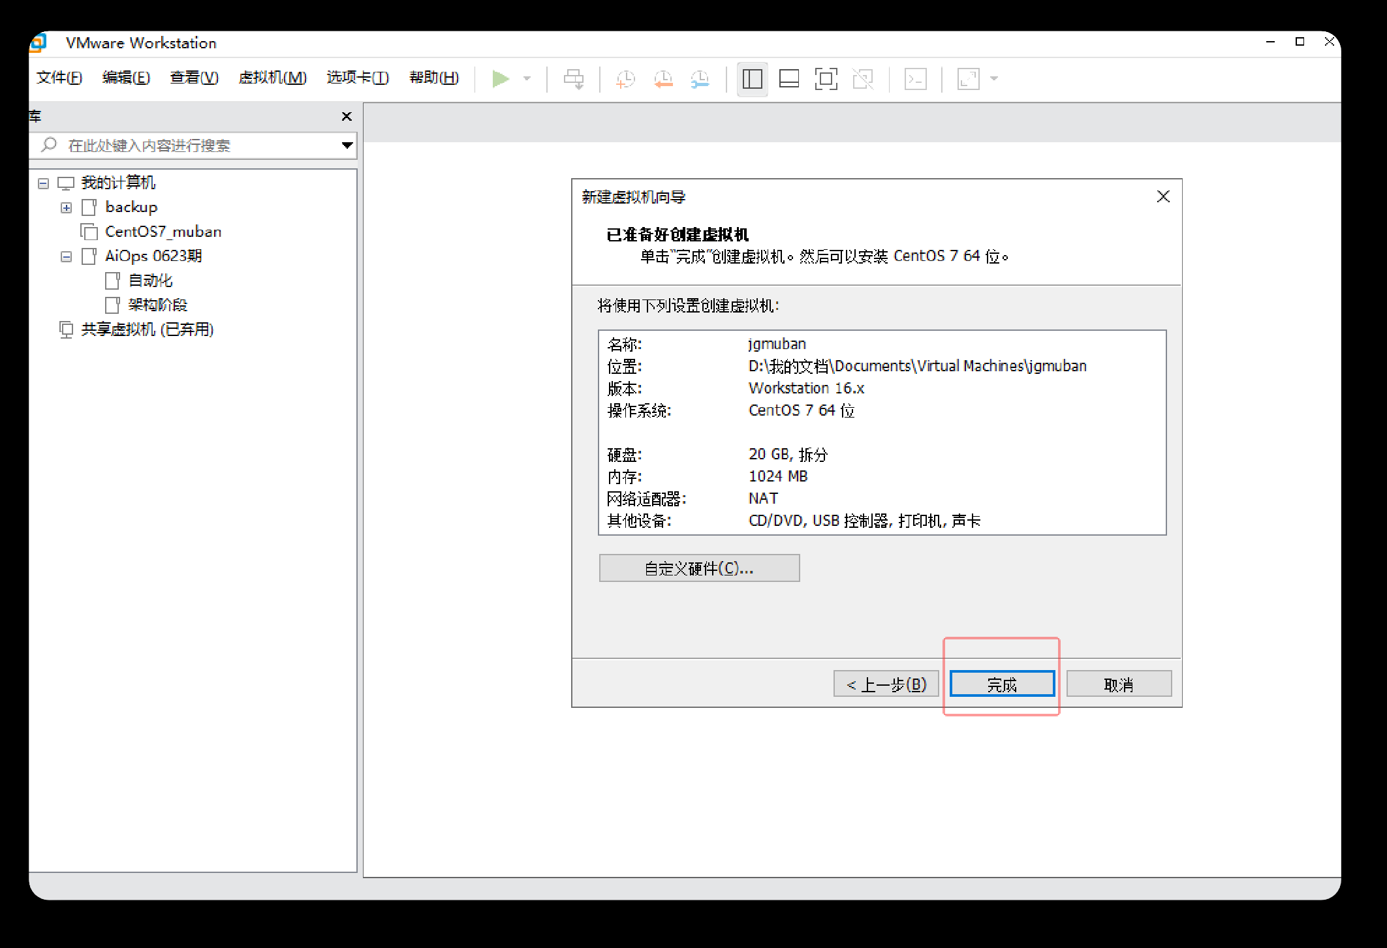
Task: Open the 选项卡(T) menu
Action: [358, 78]
